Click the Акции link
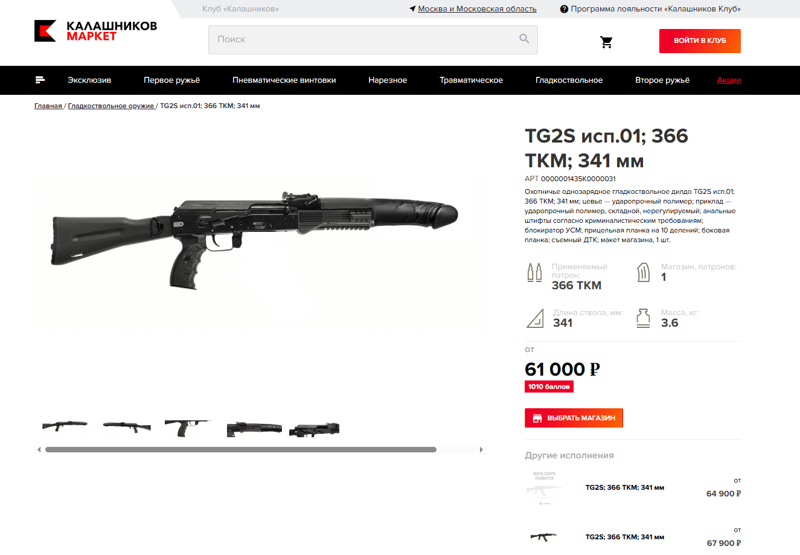 tap(729, 80)
